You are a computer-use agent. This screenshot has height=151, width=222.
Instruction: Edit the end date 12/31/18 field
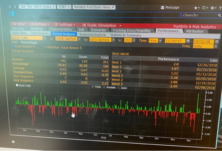pos(204,41)
